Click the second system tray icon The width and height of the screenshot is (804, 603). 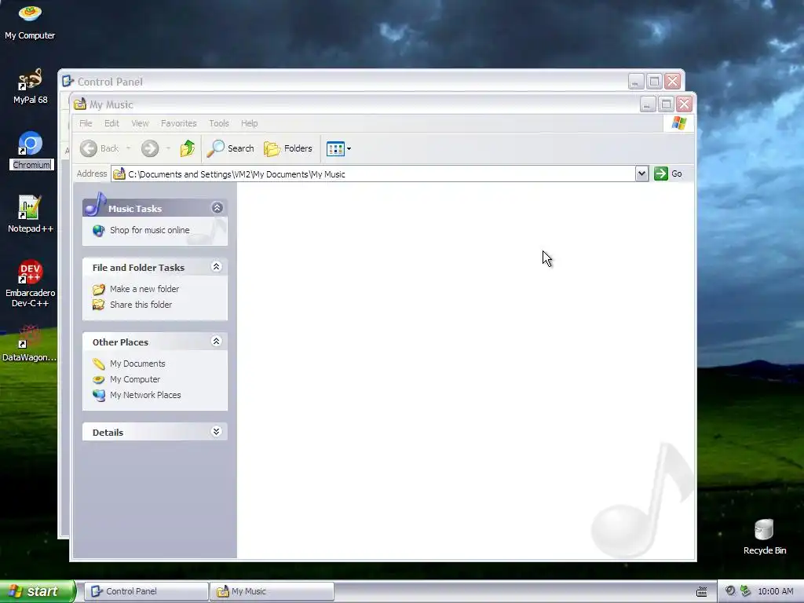746,591
